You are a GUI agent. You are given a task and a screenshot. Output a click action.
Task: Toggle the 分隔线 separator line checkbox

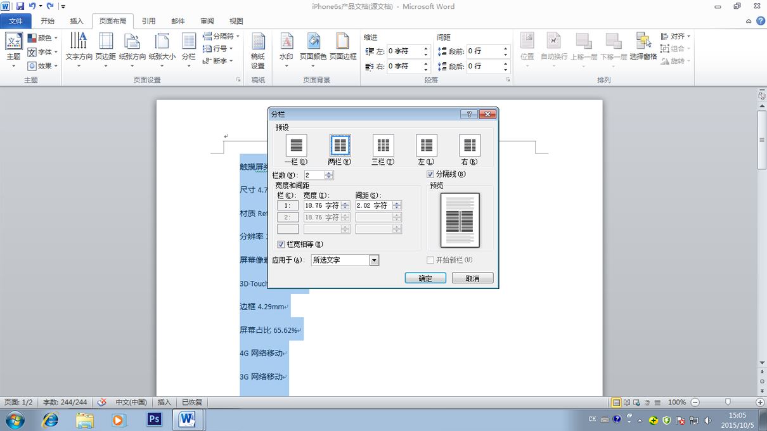pos(430,174)
